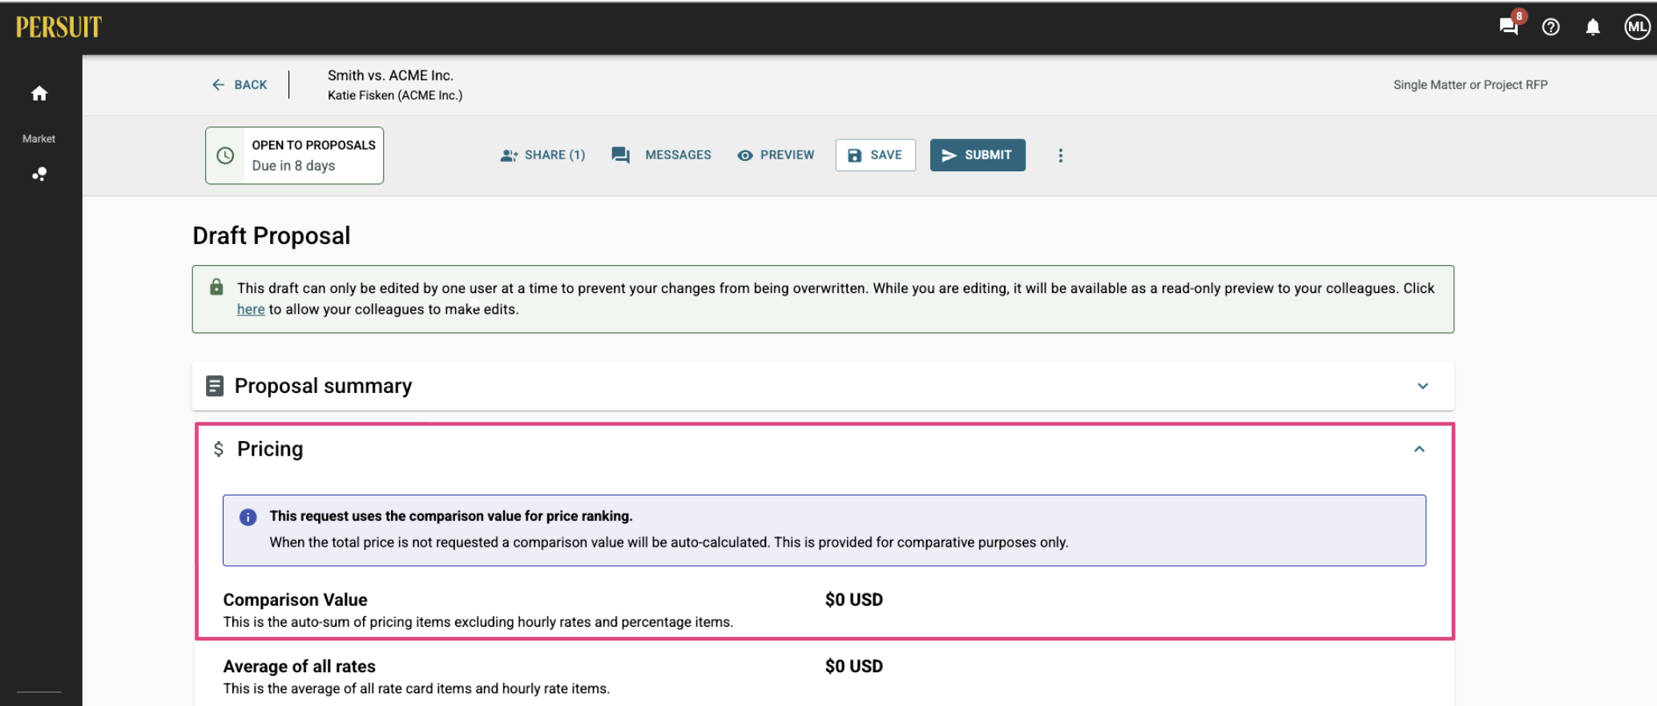Click the Comparison Value $0 USD amount
Image resolution: width=1657 pixels, height=706 pixels.
click(x=854, y=600)
